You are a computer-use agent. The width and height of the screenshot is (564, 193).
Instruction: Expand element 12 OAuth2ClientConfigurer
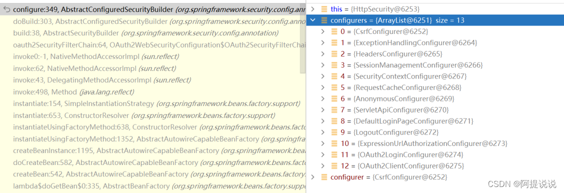(323, 165)
